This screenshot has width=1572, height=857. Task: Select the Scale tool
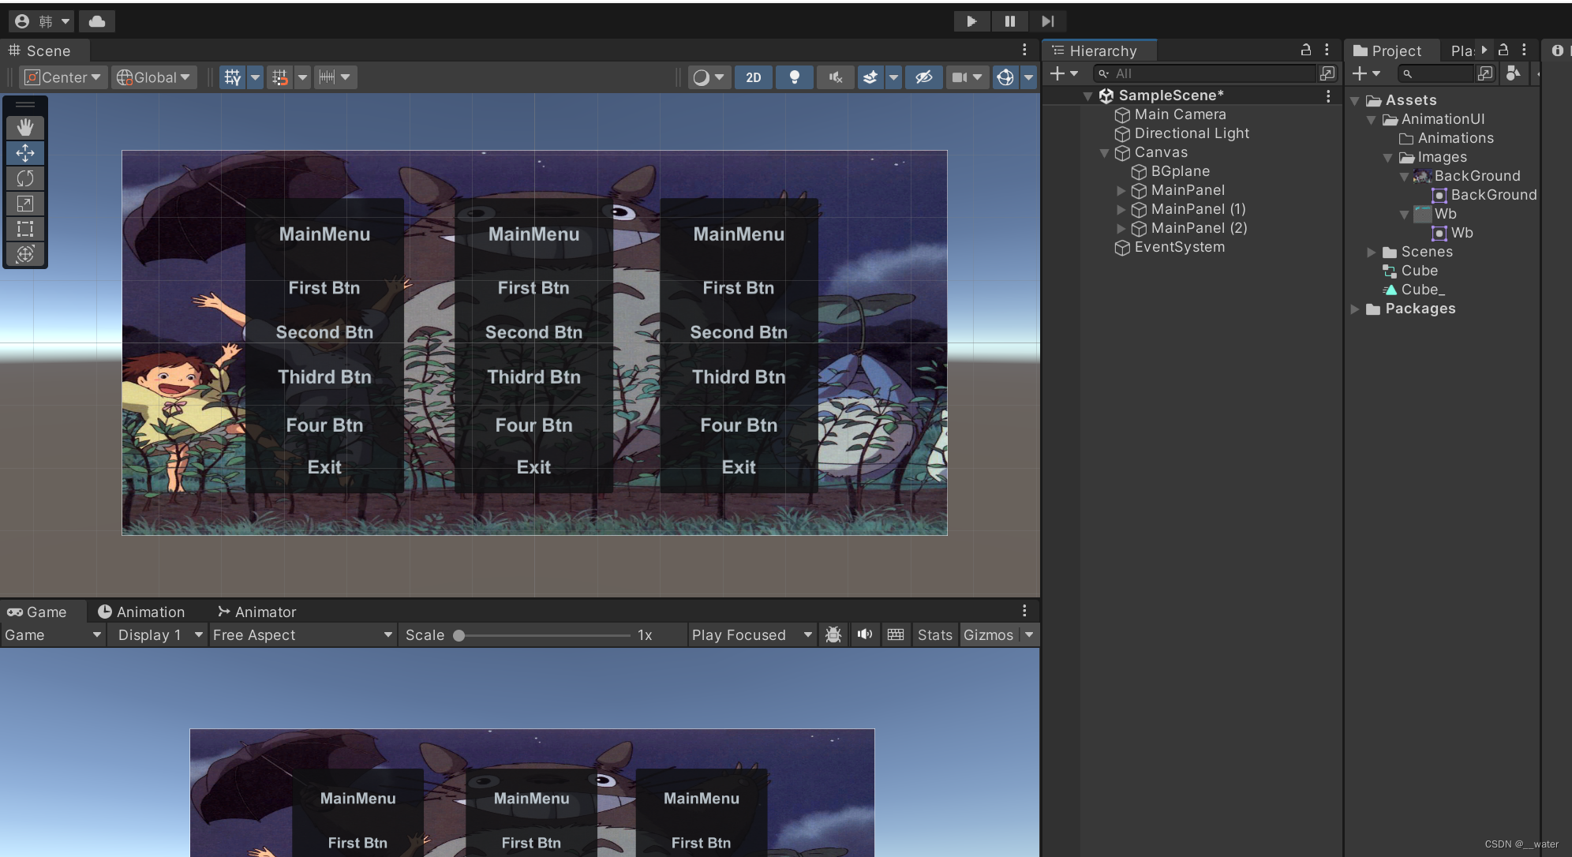[25, 204]
